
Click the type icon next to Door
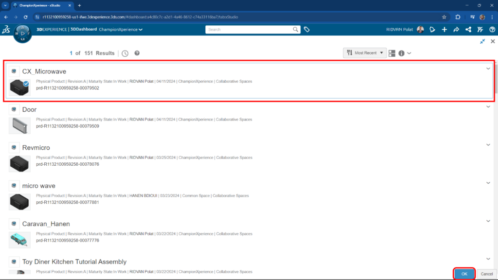[14, 109]
